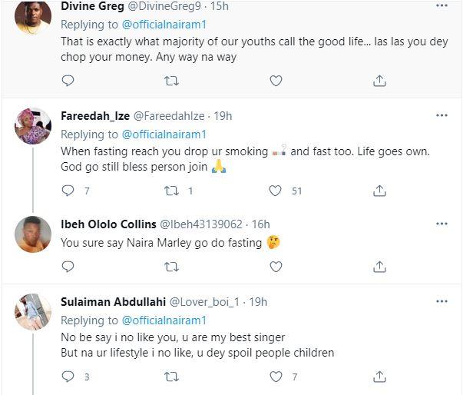Viewport: 463px width, 395px height.
Task: Like Ibeh Ololo Collins' tweet
Action: pyautogui.click(x=276, y=267)
